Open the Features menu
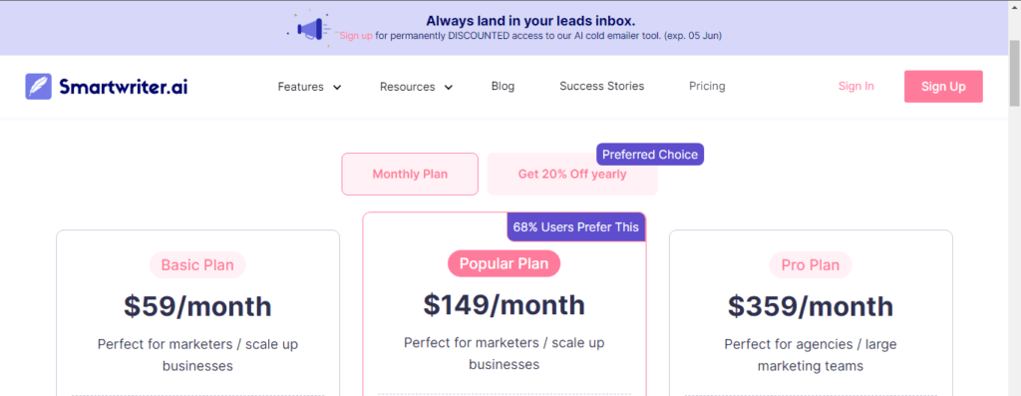Screen dimensions: 1021x396 coord(301,87)
